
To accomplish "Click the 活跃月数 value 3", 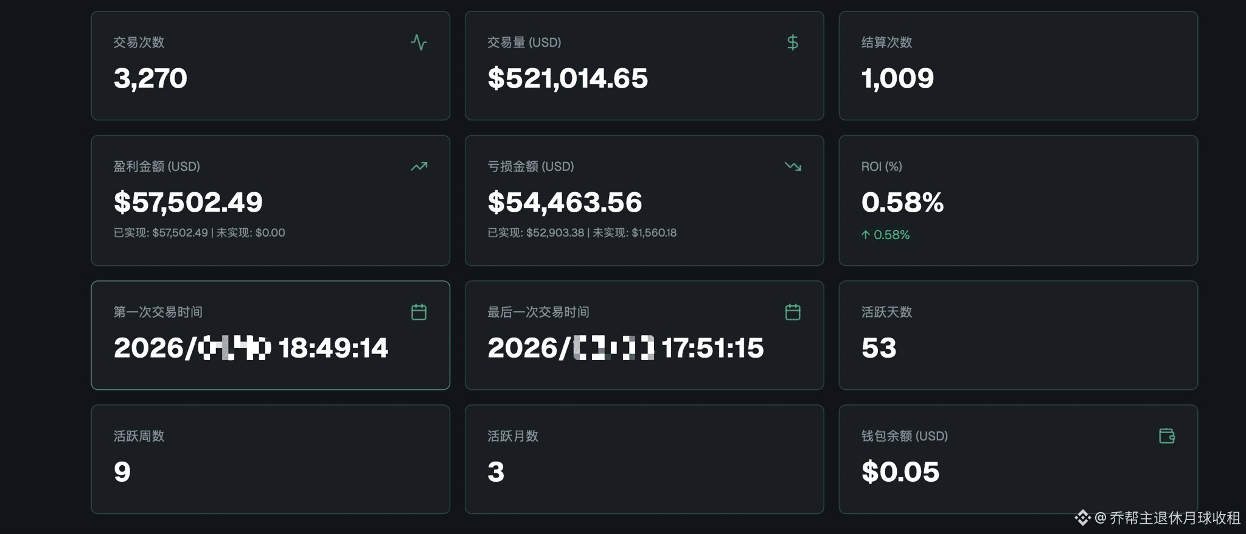I will (496, 472).
